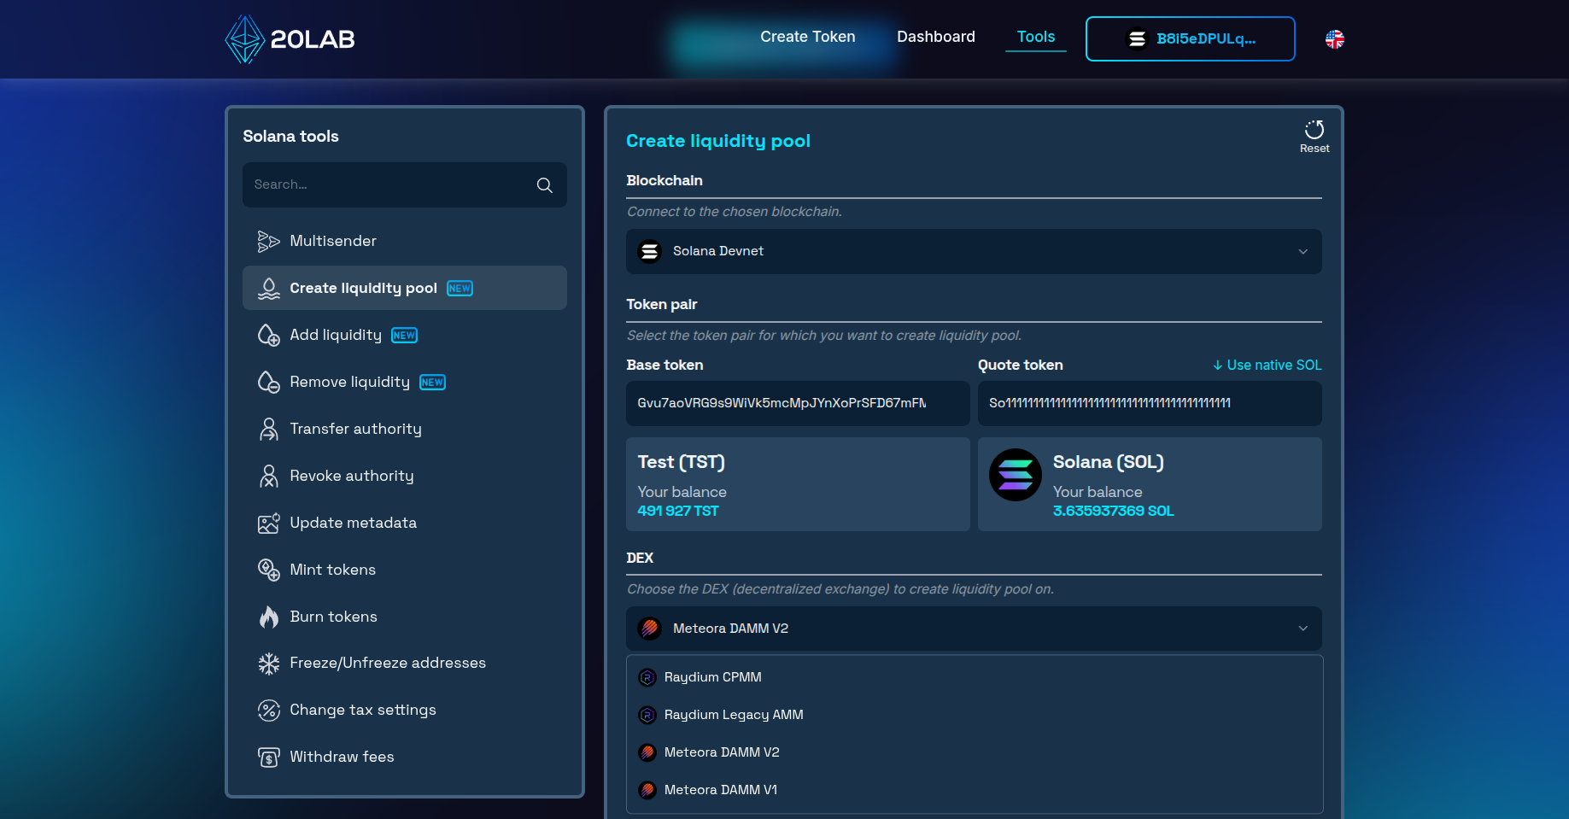The height and width of the screenshot is (819, 1569).
Task: Click the 3.635937369 SOL balance value
Action: click(1114, 512)
